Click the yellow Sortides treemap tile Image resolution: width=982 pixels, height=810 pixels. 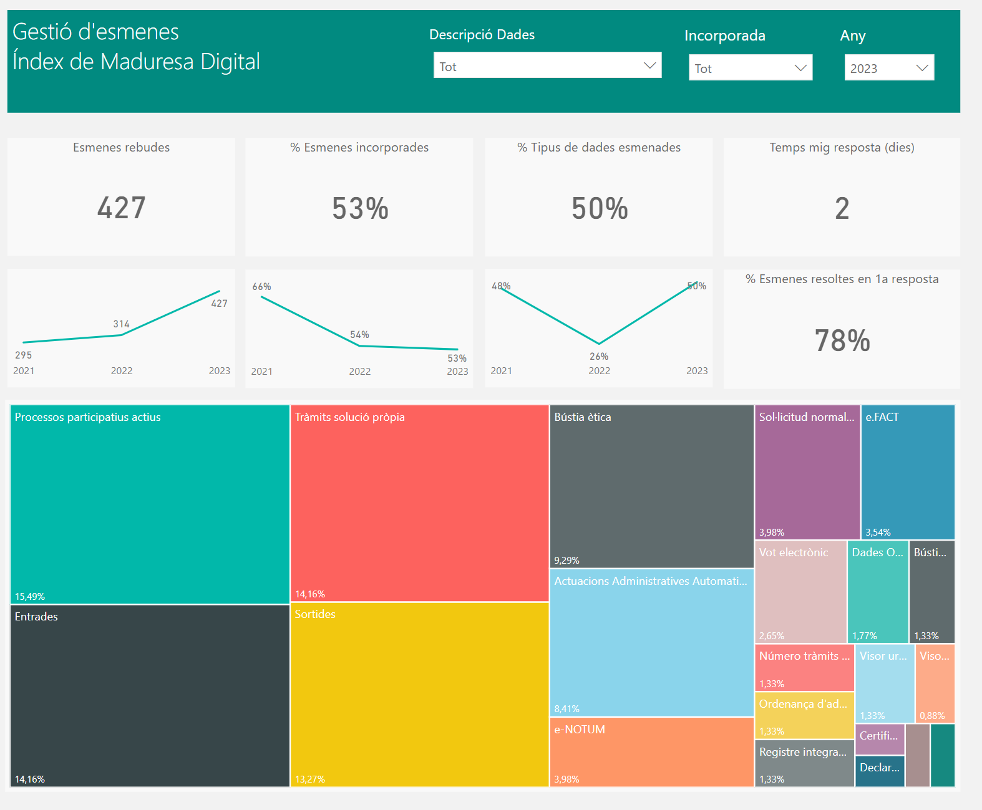coord(419,694)
